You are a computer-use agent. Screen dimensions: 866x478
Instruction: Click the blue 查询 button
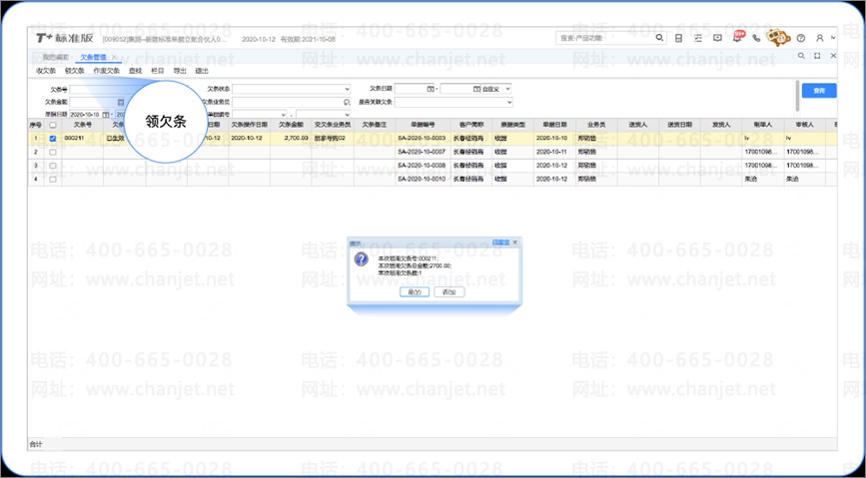click(x=819, y=91)
